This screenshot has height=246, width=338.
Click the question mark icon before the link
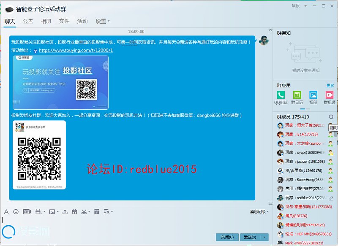[x=35, y=51]
